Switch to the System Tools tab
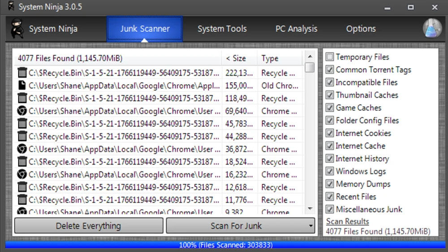 (222, 29)
